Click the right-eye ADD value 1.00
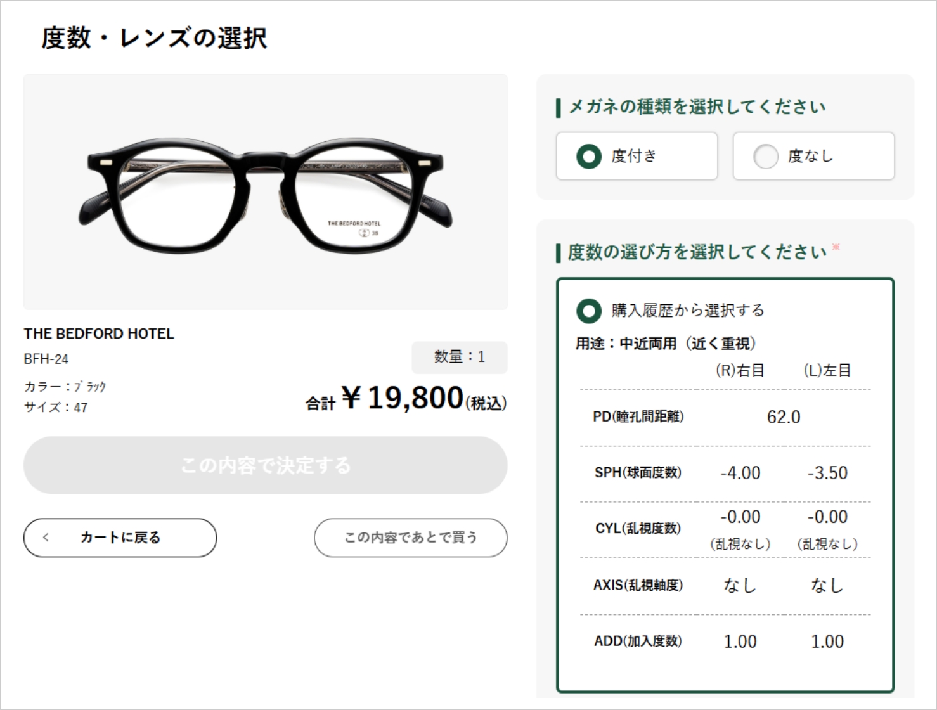Viewport: 937px width, 710px height. (x=740, y=642)
